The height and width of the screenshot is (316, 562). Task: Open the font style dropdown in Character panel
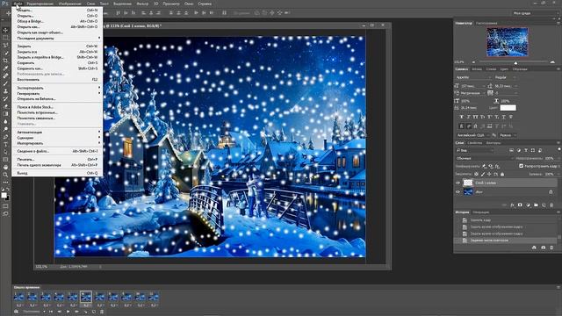[506, 77]
